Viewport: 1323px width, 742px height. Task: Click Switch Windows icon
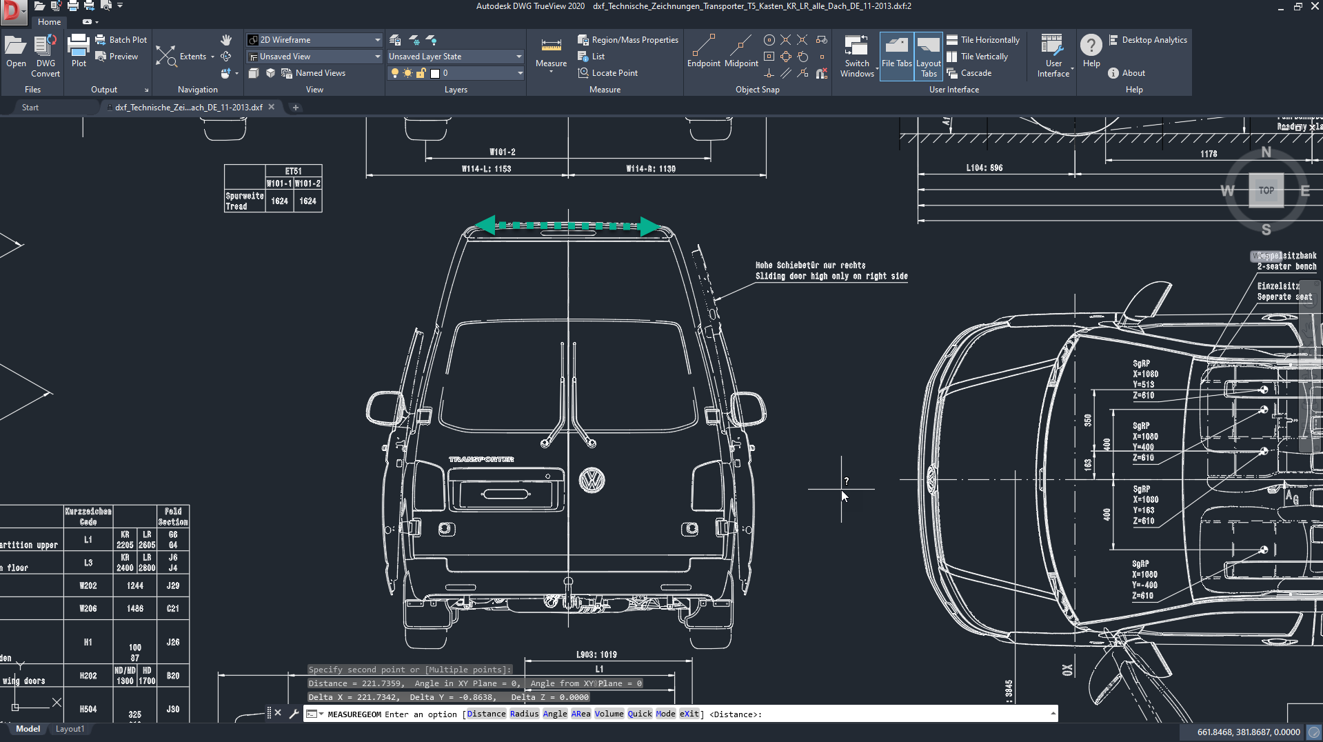856,55
